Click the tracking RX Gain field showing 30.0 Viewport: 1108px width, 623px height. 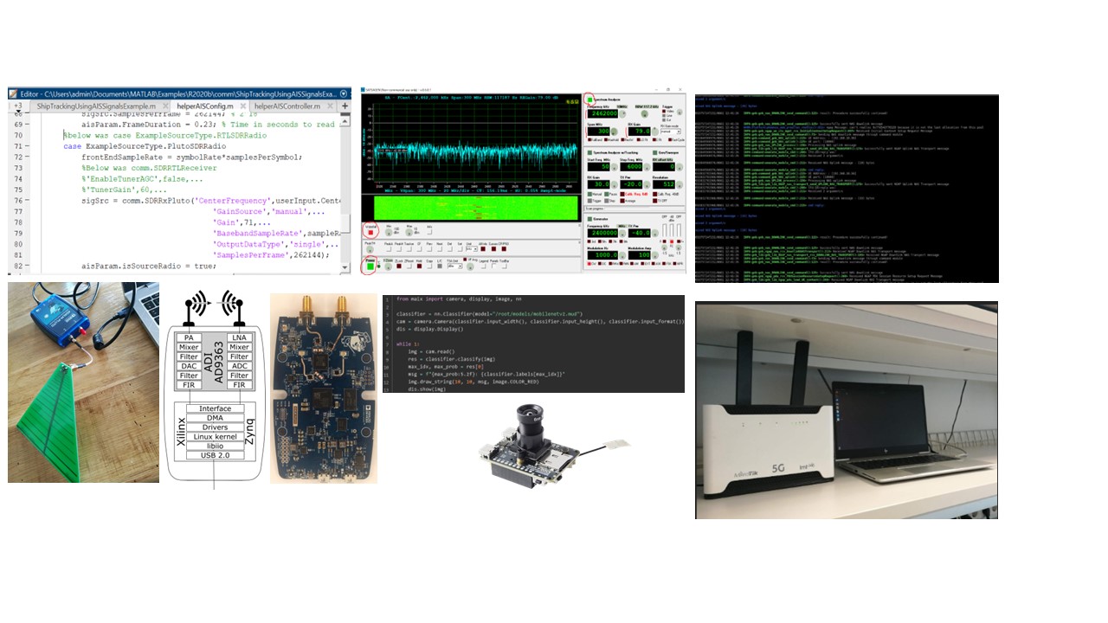pos(598,184)
